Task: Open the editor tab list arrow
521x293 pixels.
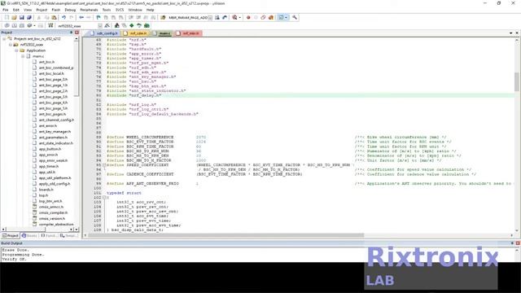Action: (x=510, y=33)
